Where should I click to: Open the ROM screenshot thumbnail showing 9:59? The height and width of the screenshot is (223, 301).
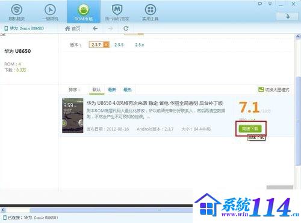point(73,116)
